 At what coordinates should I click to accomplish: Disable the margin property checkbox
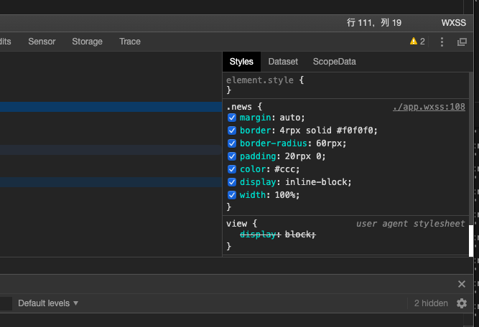[232, 118]
